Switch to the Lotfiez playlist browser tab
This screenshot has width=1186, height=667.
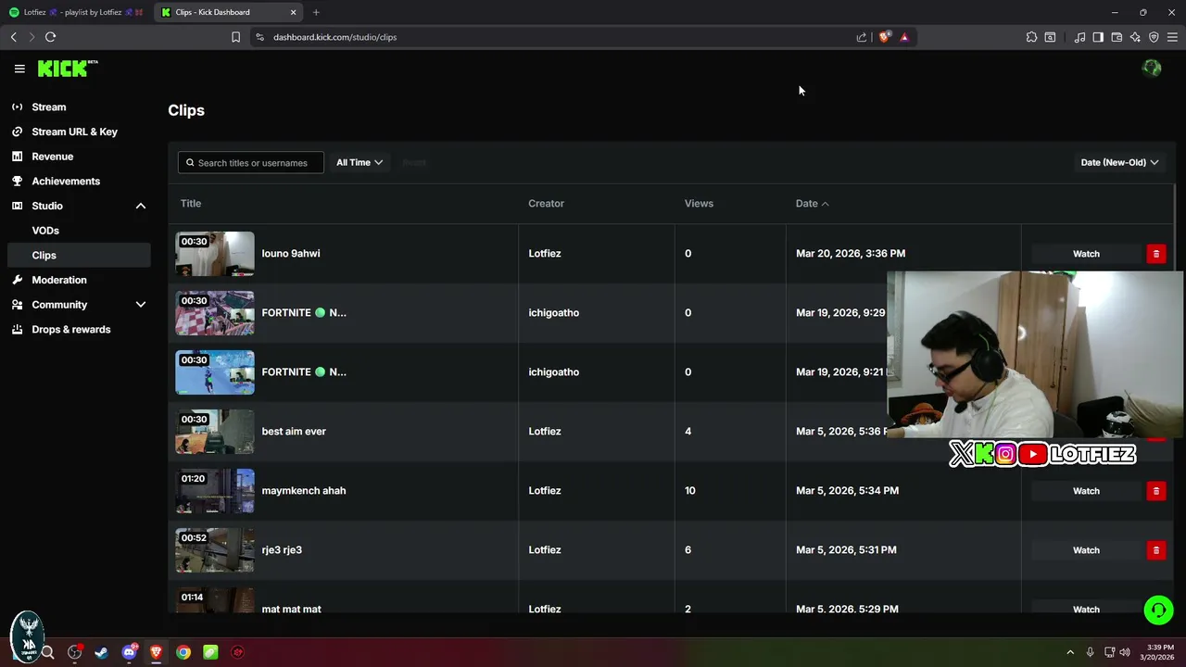point(78,12)
